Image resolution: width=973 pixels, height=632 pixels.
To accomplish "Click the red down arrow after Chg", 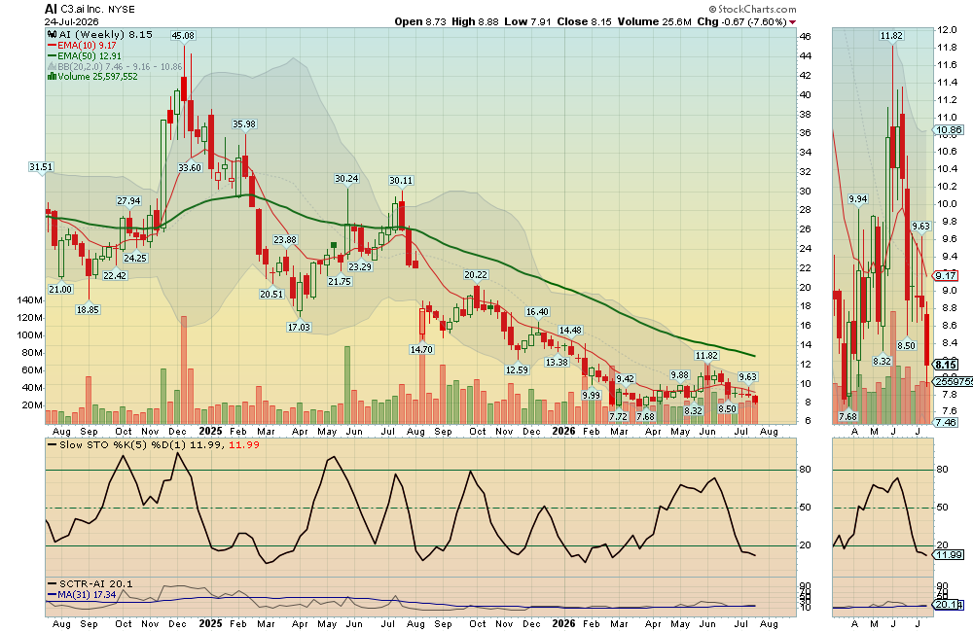I will [792, 21].
